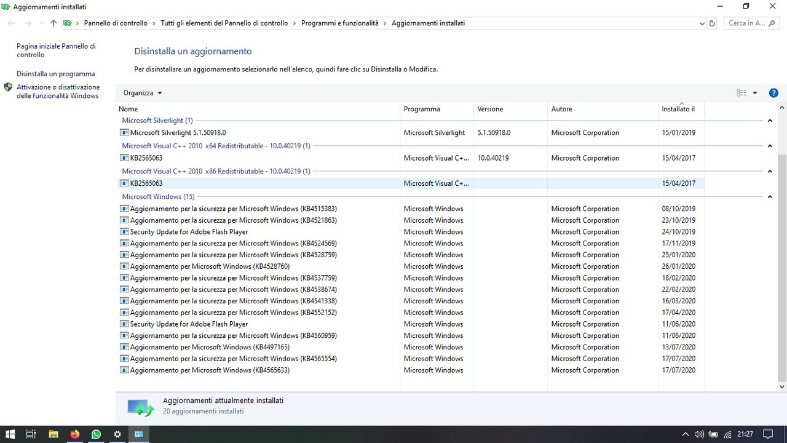Click the Forward navigation arrow

(28, 23)
